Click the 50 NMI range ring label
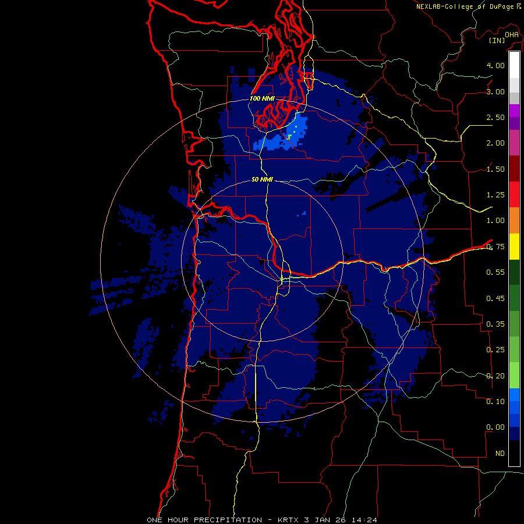 click(x=262, y=179)
